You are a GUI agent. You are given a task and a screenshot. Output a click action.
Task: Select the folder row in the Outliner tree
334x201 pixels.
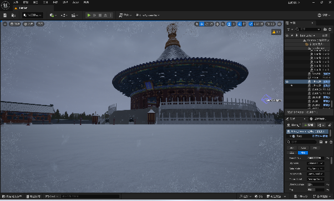pos(307,44)
